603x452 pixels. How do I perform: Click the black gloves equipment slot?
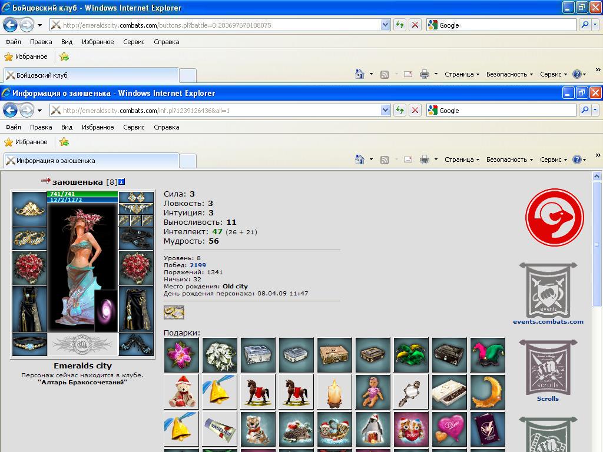click(136, 239)
